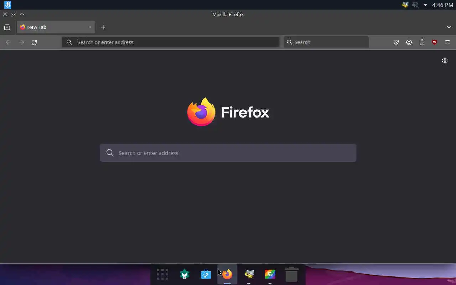Open the uBlock Origin extension

(x=435, y=42)
